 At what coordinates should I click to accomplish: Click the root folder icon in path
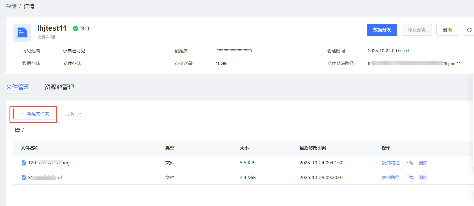click(18, 130)
